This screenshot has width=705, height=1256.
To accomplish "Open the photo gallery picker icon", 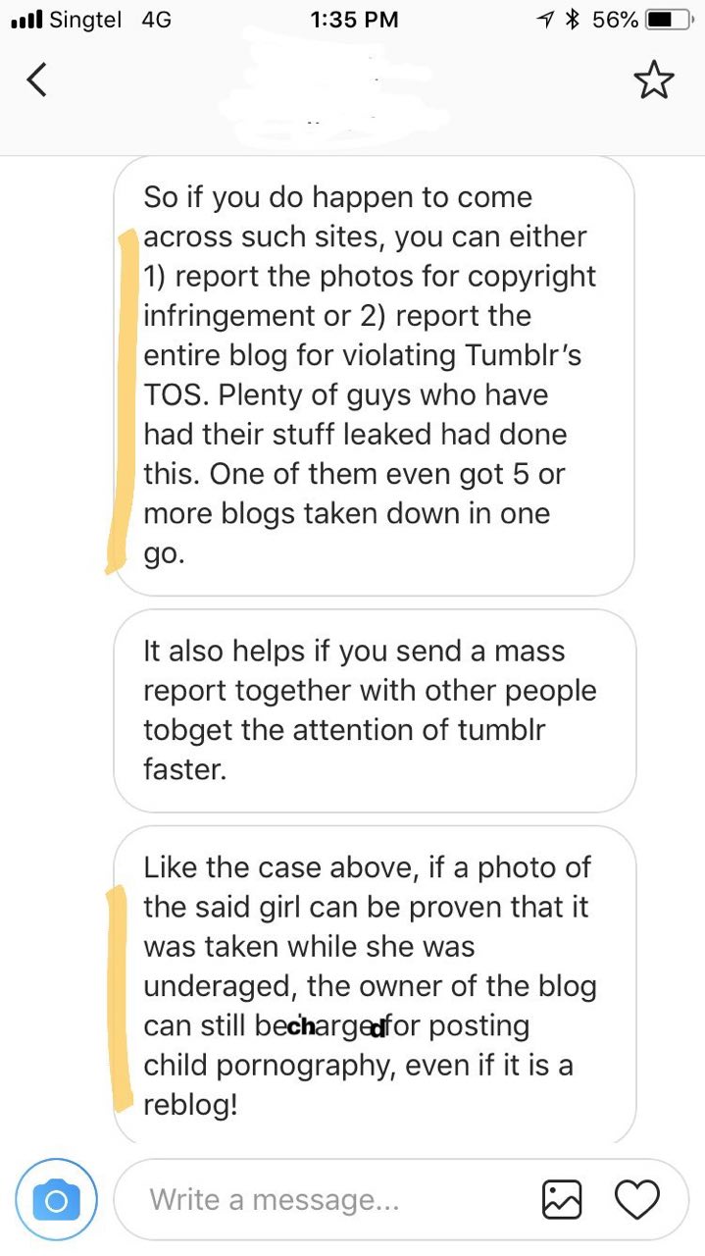I will pyautogui.click(x=562, y=1199).
